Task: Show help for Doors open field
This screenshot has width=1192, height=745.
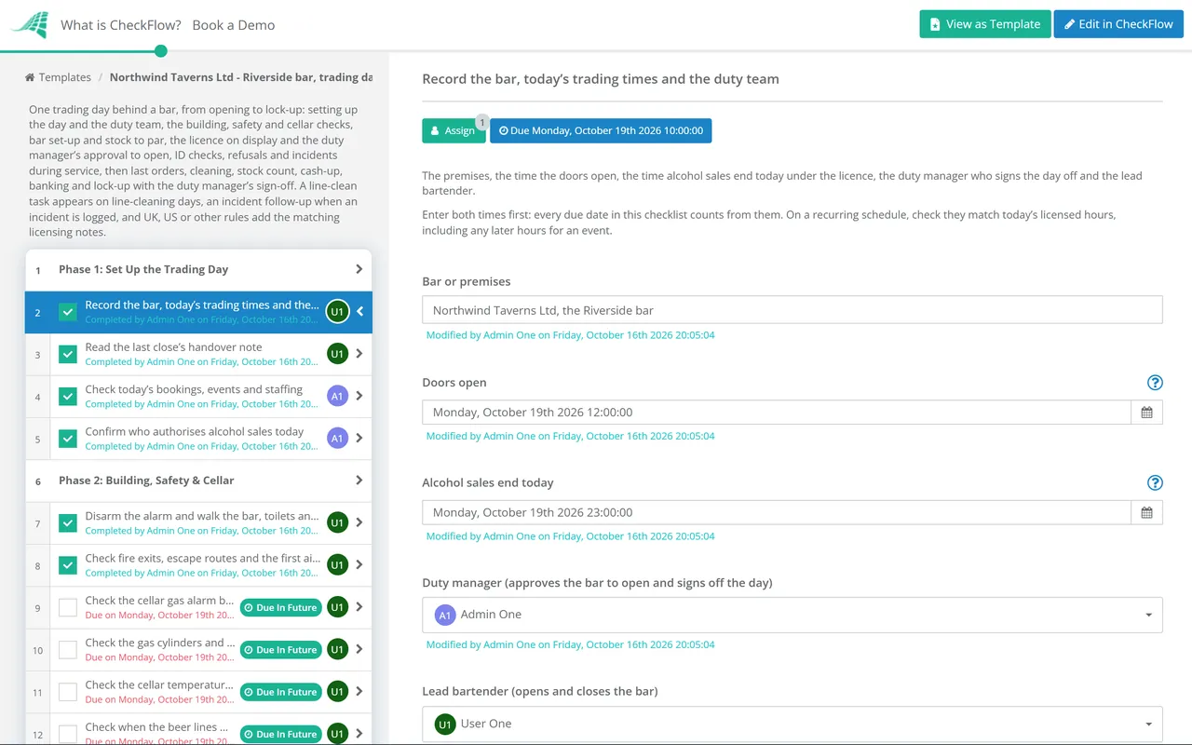Action: (x=1155, y=383)
